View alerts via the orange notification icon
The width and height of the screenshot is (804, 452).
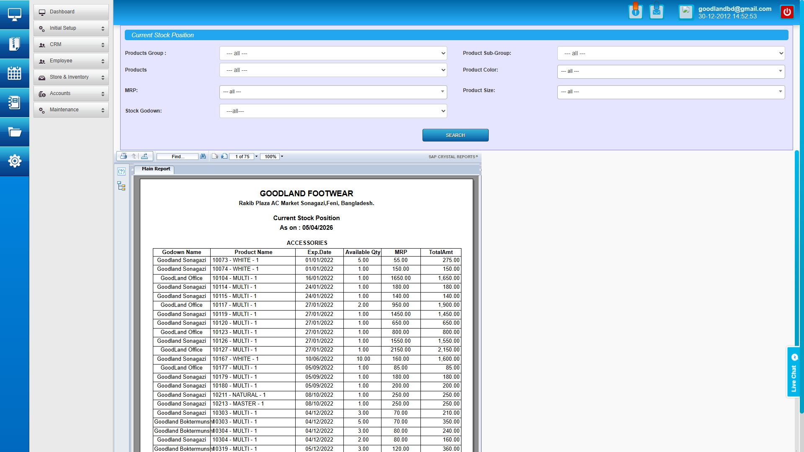(635, 11)
